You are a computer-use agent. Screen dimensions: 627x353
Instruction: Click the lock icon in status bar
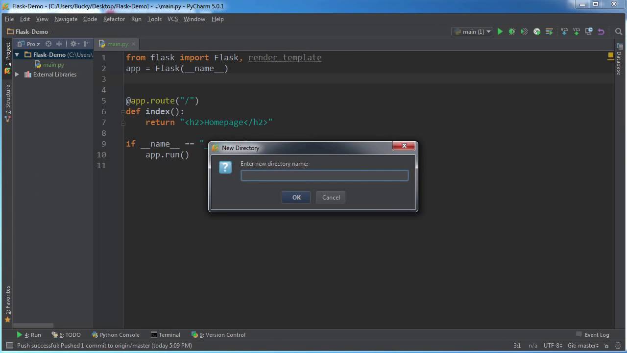click(x=607, y=346)
